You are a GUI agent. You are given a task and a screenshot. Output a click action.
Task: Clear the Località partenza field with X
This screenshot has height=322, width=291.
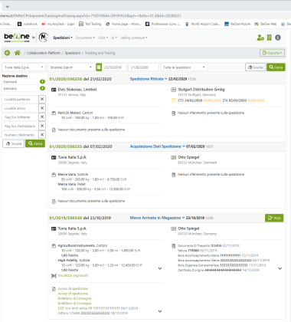point(42,99)
